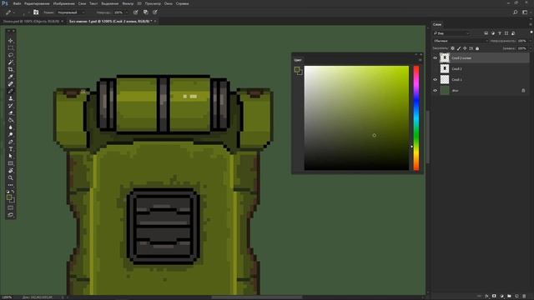The image size is (534, 300).
Task: Toggle Quick Mask mode
Action: tap(11, 207)
